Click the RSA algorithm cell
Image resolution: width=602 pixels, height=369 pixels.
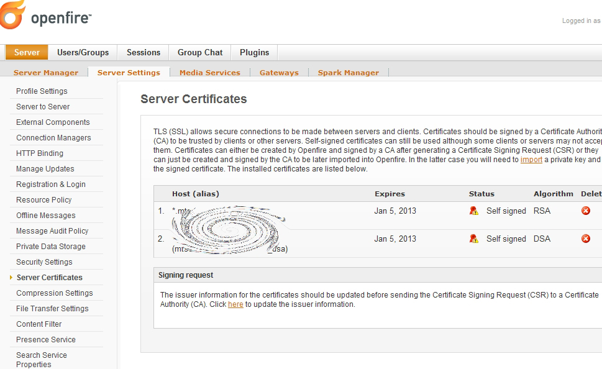pos(542,211)
